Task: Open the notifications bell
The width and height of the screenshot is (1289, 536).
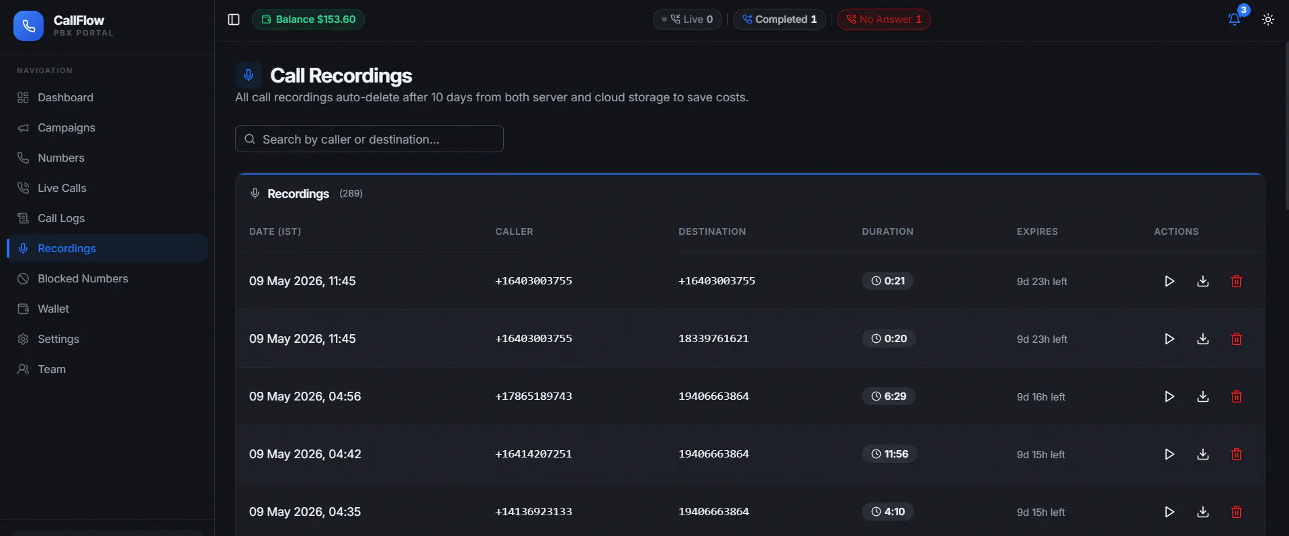Action: point(1235,19)
